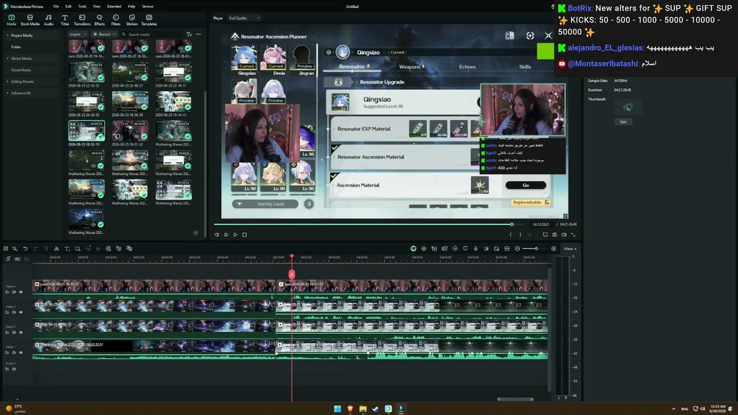Image resolution: width=738 pixels, height=415 pixels.
Task: Step back one frame in preview
Action: coord(217,235)
